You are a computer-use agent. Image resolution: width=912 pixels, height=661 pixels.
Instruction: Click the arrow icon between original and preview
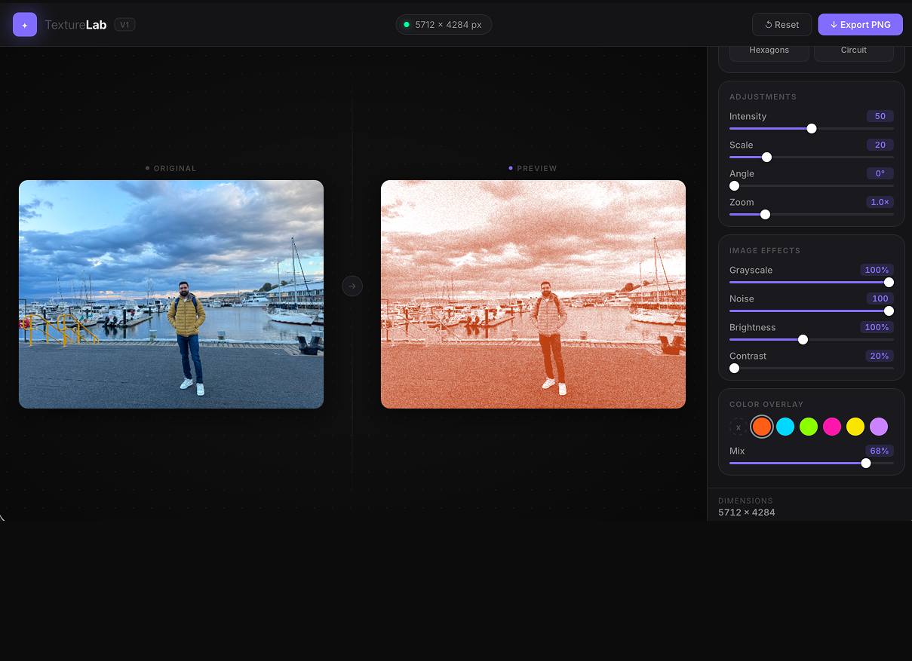(x=352, y=286)
